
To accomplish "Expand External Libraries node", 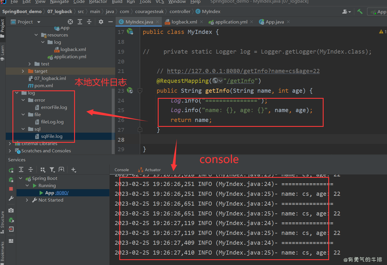I will tap(10, 144).
